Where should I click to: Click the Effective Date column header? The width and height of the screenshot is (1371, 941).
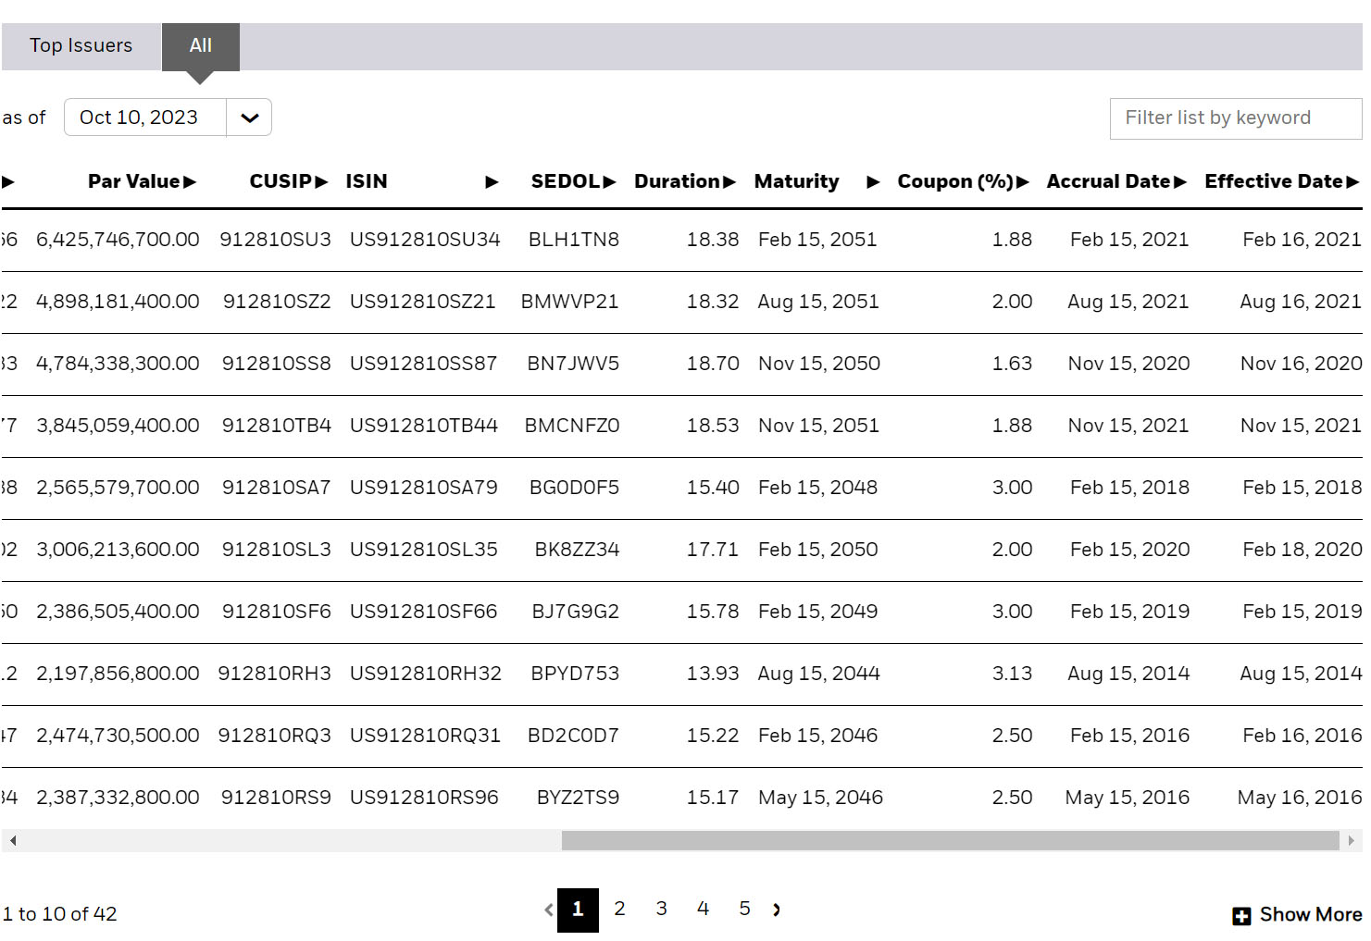(1274, 181)
